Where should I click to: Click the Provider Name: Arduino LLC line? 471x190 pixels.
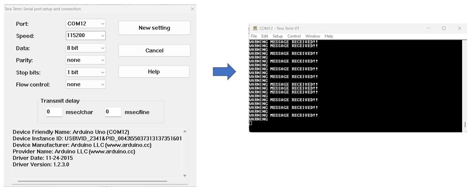[74, 151]
